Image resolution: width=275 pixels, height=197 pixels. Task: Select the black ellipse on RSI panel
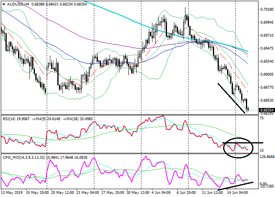pos(238,148)
